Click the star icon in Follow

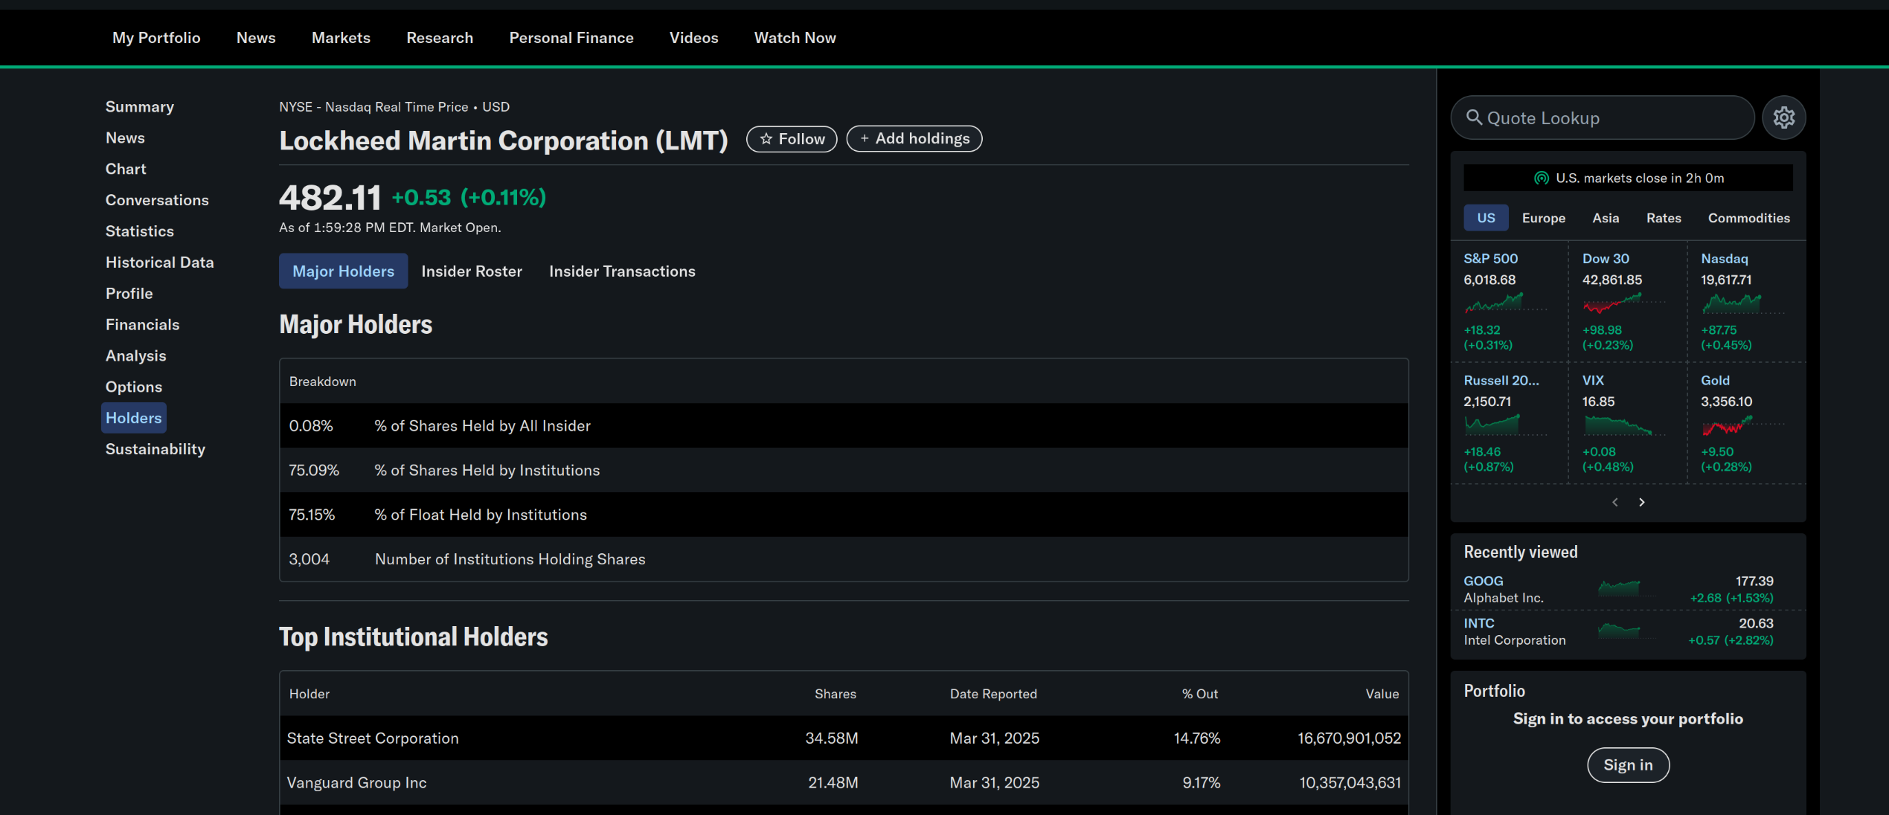(766, 139)
